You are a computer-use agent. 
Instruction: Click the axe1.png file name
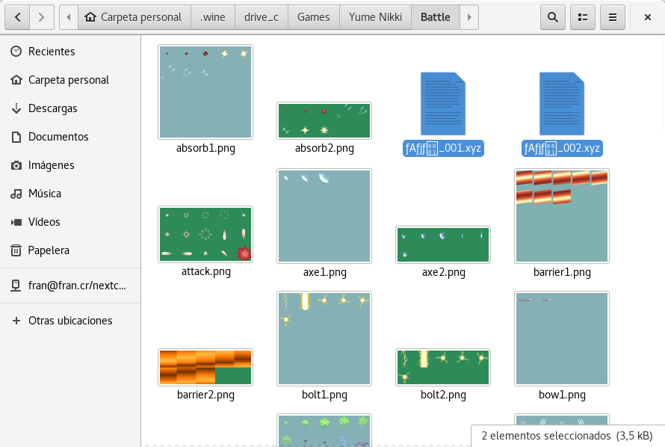click(325, 272)
